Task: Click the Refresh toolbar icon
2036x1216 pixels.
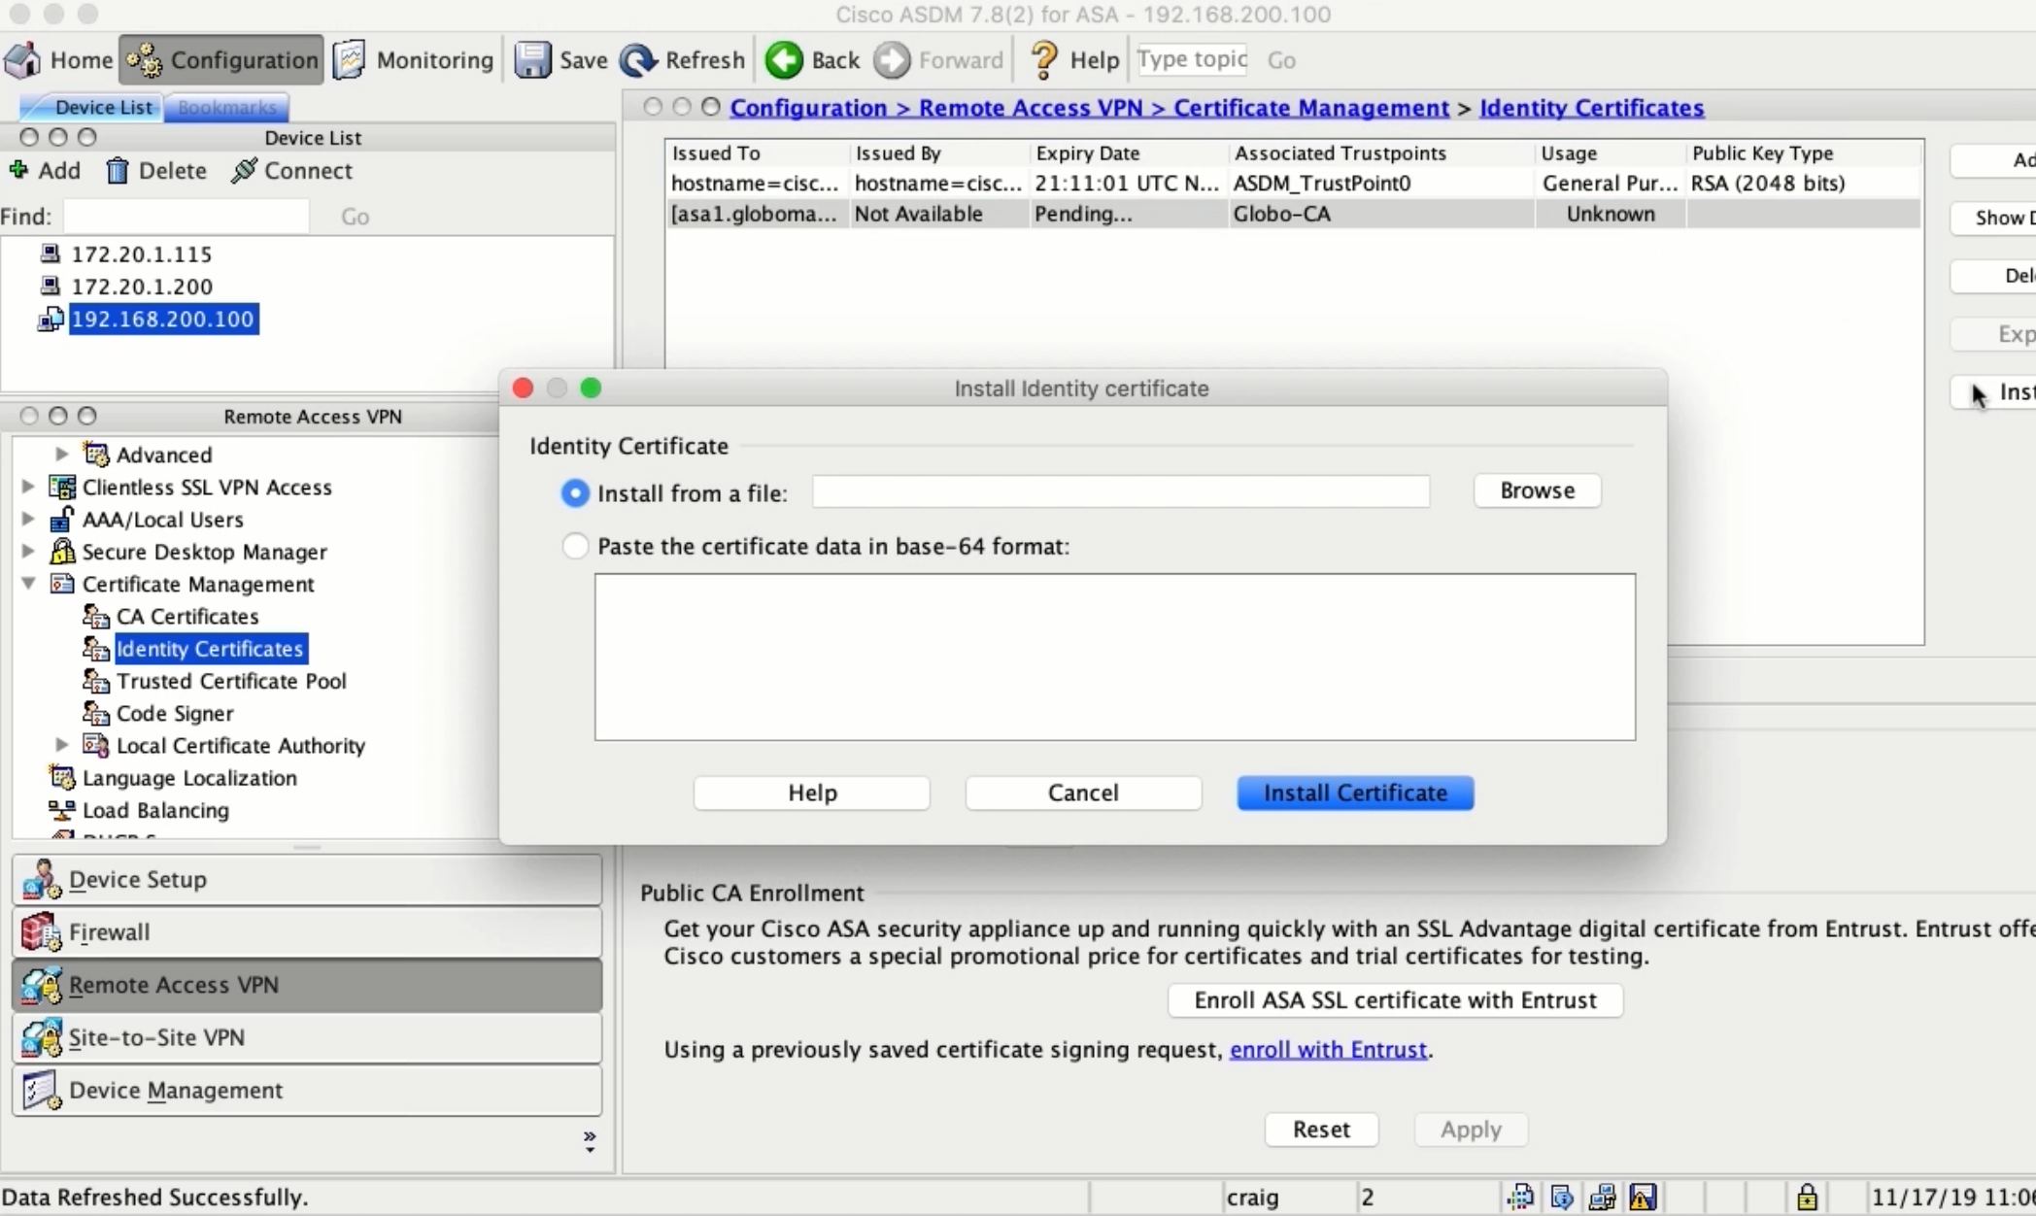Action: [638, 60]
